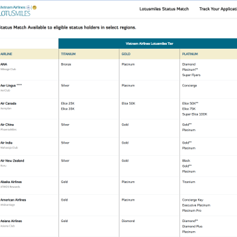The height and width of the screenshot is (237, 237).
Task: Click the Air China airline name
Action: (x=7, y=125)
